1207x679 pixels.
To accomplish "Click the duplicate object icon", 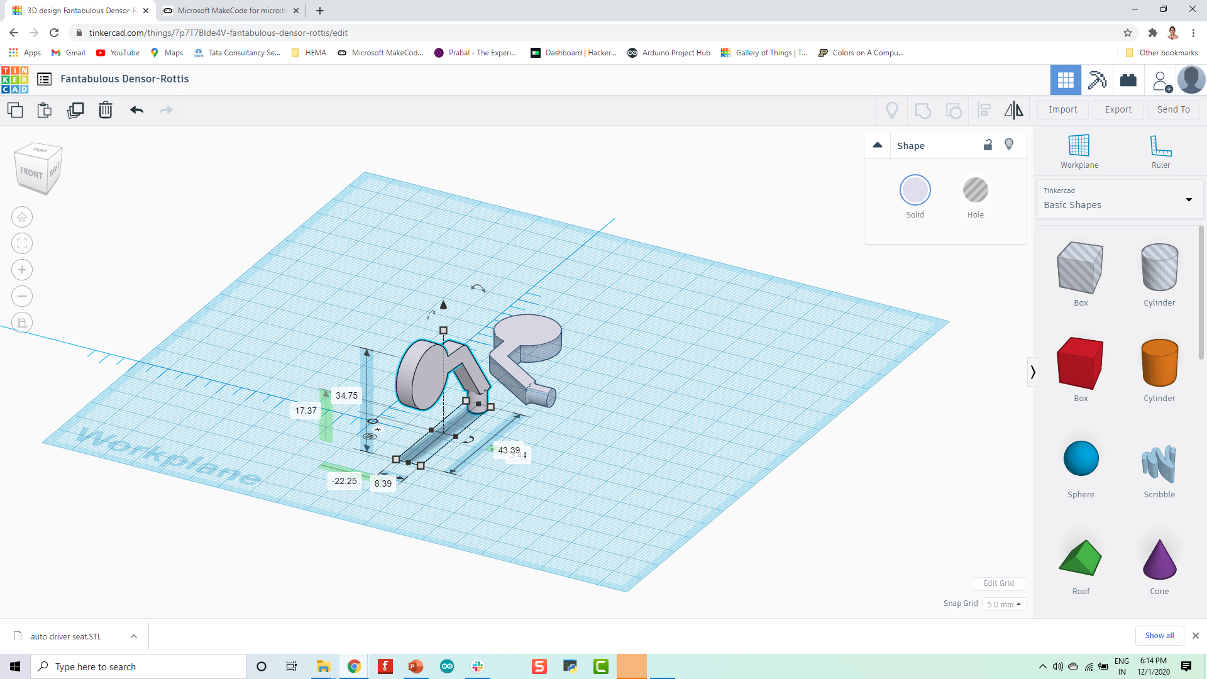I will pyautogui.click(x=75, y=109).
